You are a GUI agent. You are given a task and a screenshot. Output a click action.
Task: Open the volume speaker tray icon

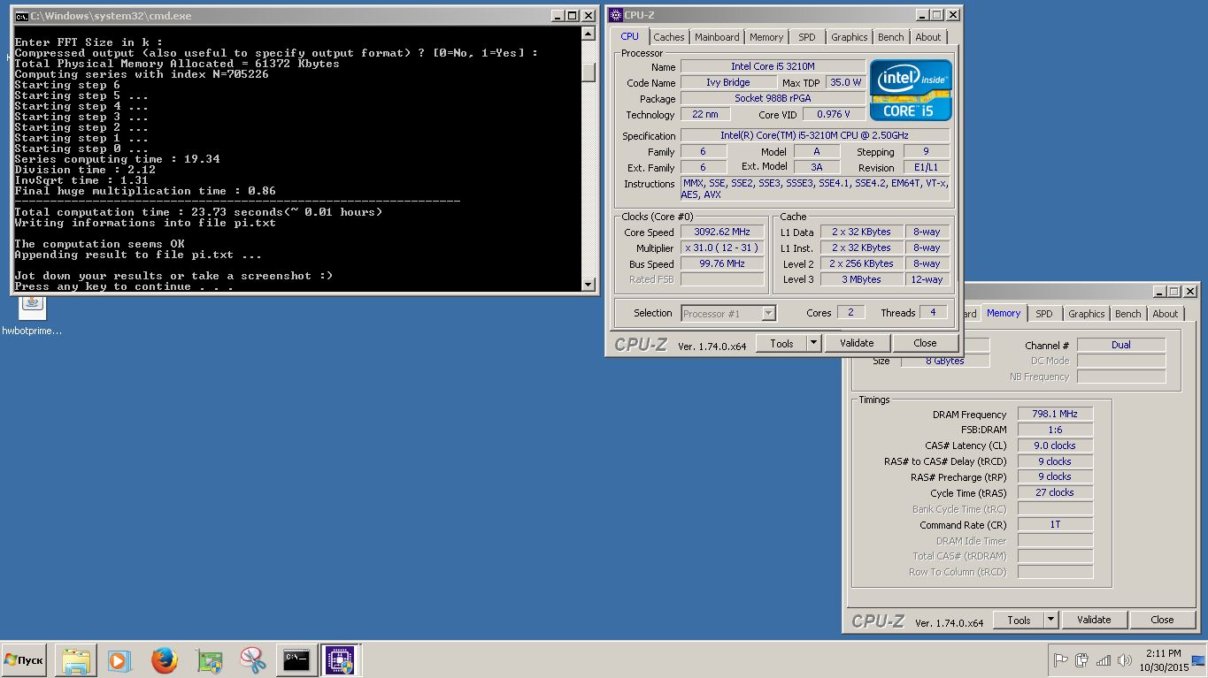coord(1125,660)
